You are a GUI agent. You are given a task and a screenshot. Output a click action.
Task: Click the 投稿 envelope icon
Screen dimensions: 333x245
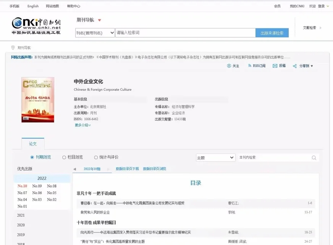(x=275, y=66)
